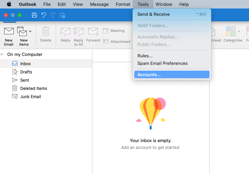Open the File menu
The image size is (249, 174).
click(x=47, y=4)
